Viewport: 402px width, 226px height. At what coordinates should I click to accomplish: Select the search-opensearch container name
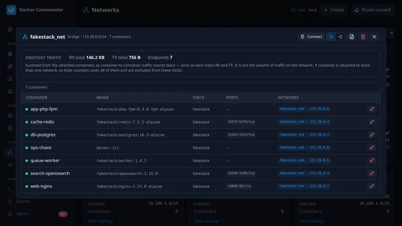(50, 173)
